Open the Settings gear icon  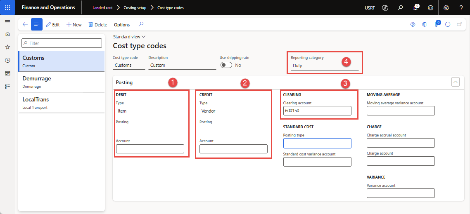[446, 7]
